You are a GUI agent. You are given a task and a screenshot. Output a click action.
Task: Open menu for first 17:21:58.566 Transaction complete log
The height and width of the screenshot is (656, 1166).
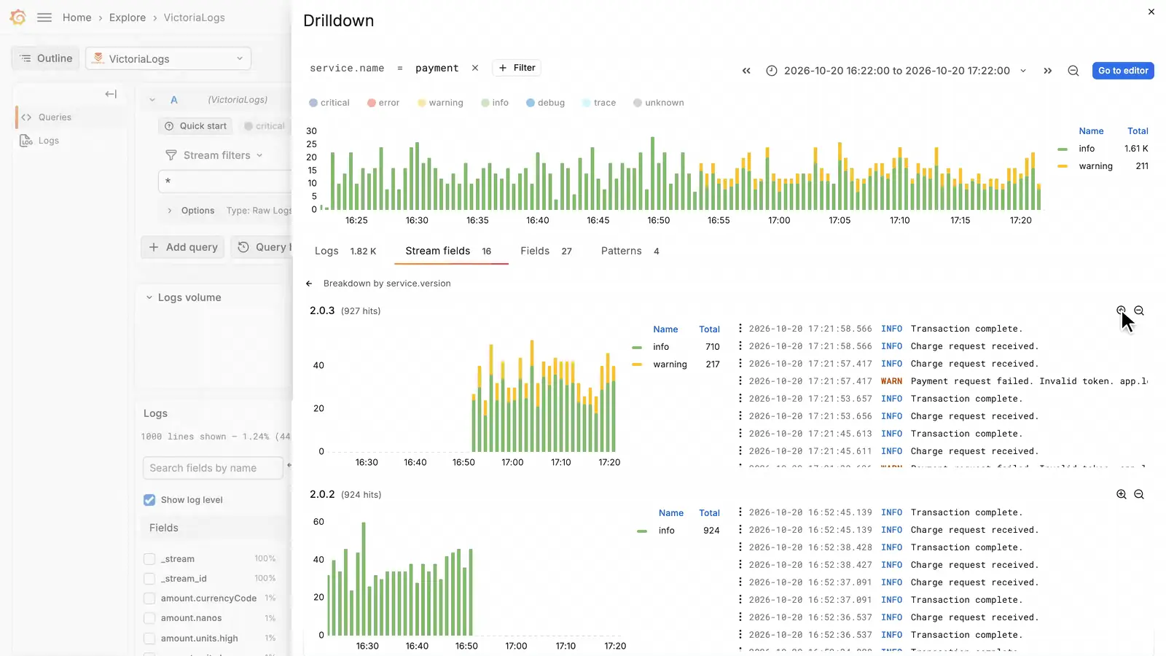click(x=740, y=329)
